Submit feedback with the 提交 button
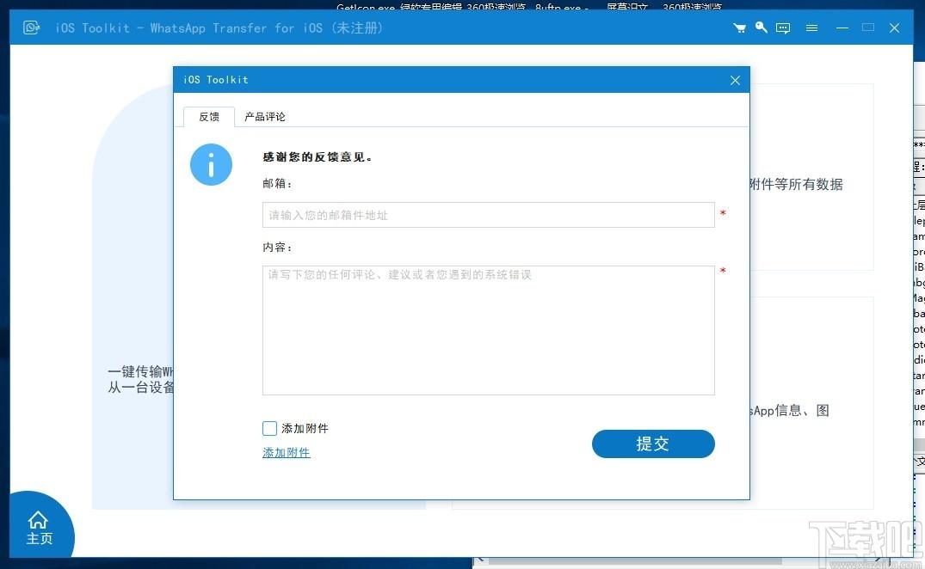Image resolution: width=925 pixels, height=569 pixels. coord(653,444)
